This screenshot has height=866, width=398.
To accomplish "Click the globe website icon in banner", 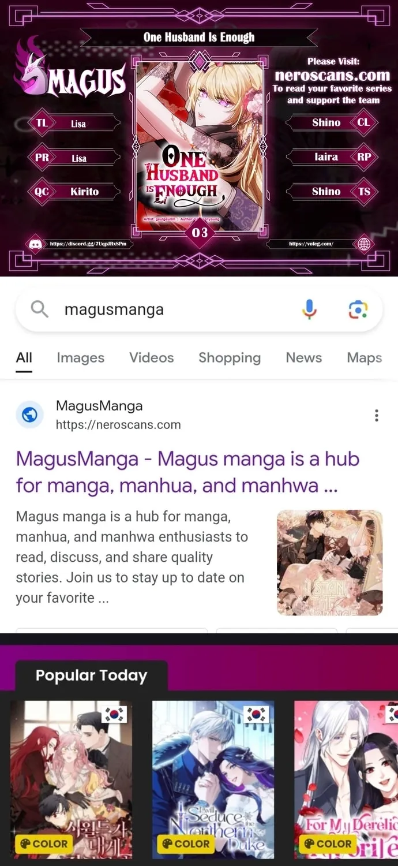I will (x=364, y=244).
